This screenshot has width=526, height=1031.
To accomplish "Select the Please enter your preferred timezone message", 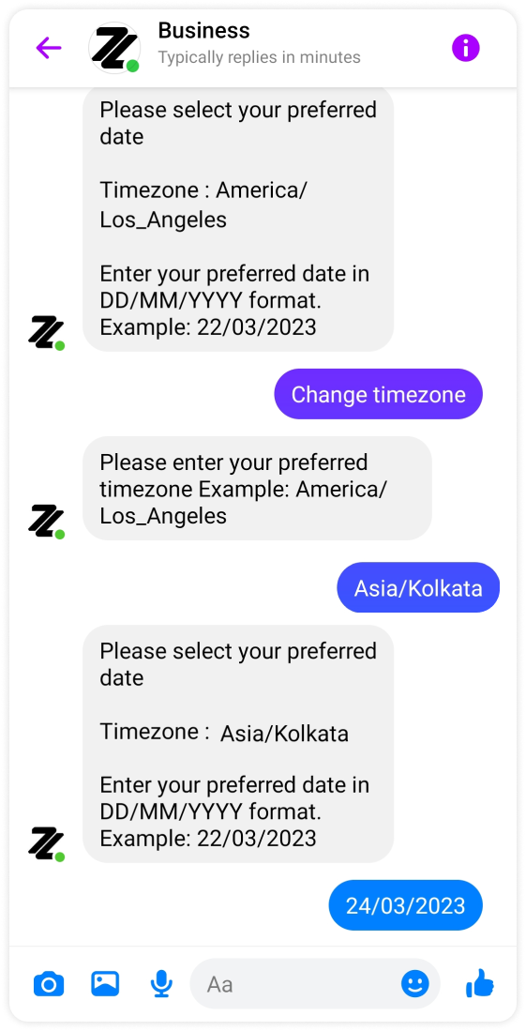I will click(257, 489).
